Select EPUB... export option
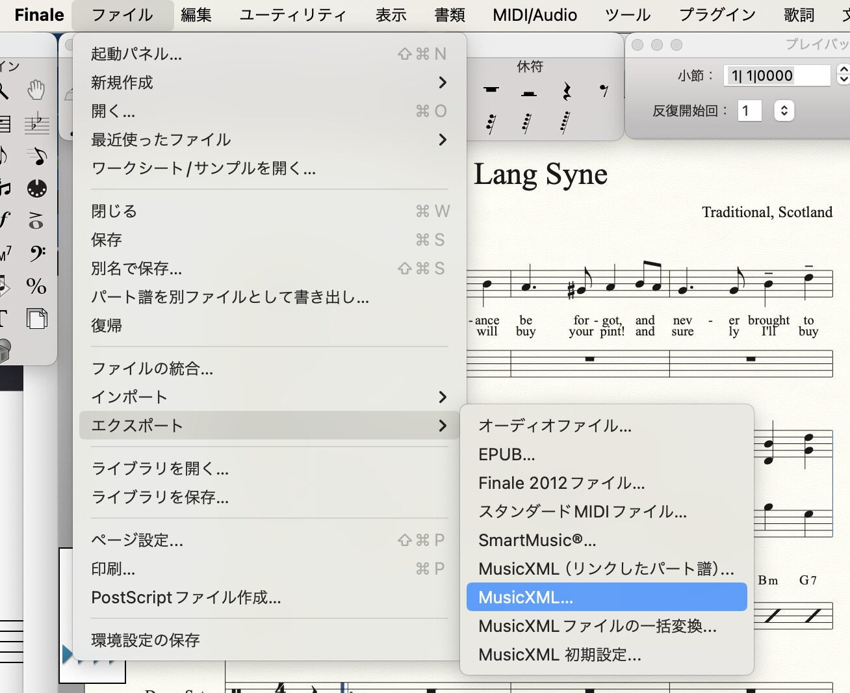Viewport: 850px width, 693px height. [607, 454]
